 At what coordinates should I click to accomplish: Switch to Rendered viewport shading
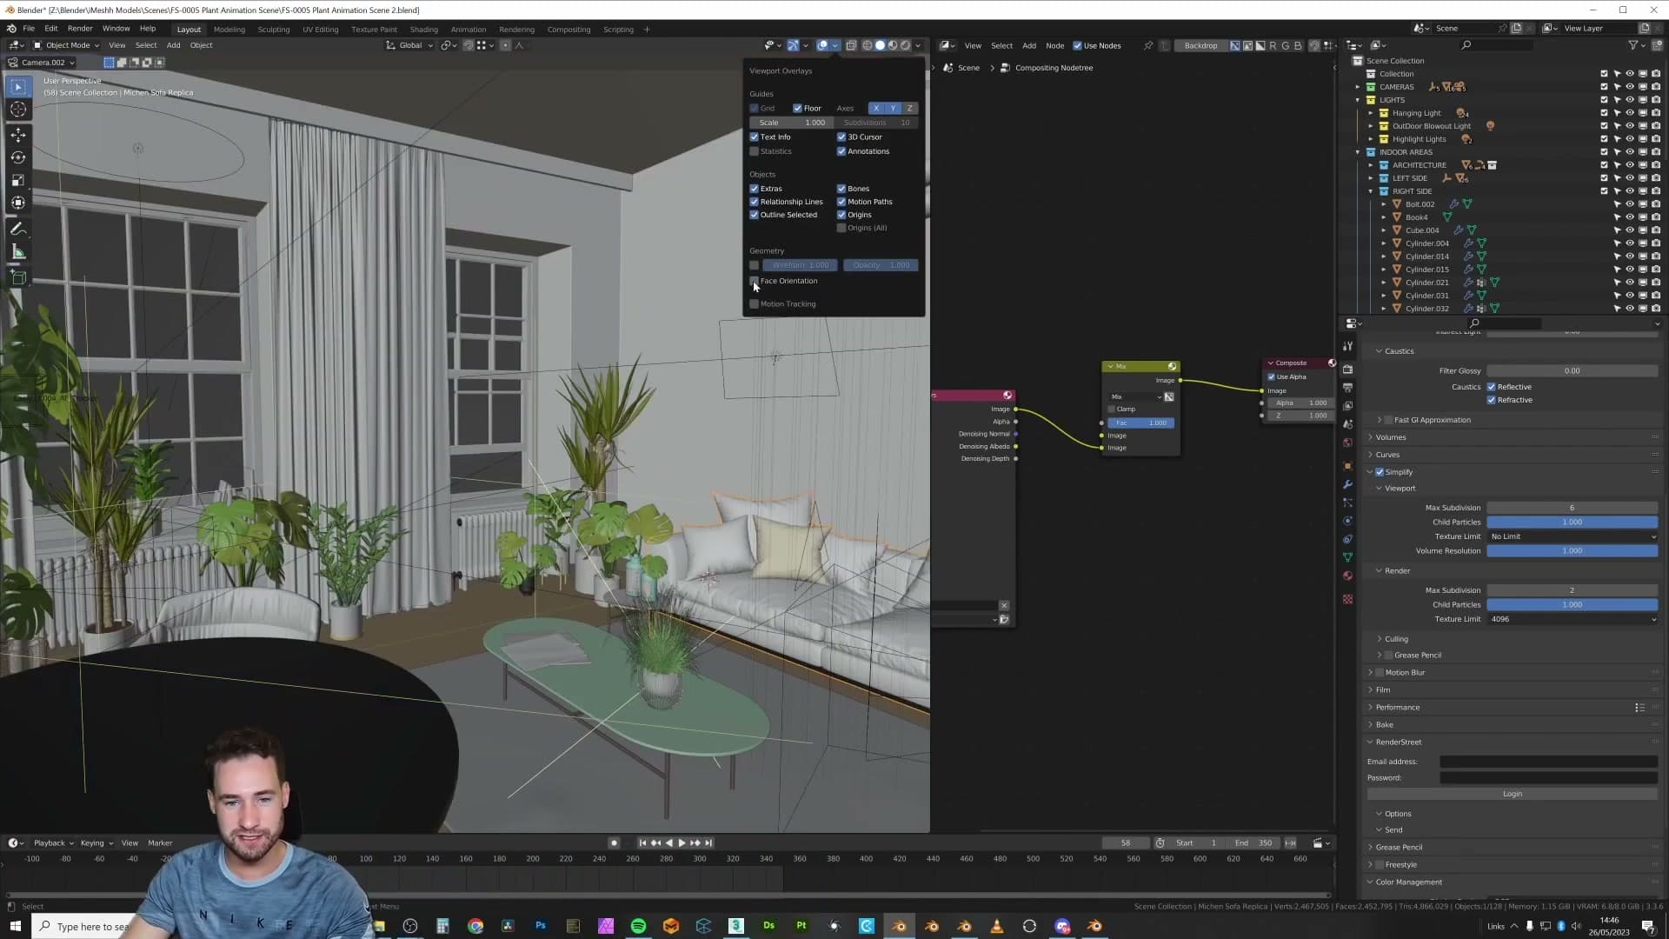tap(905, 45)
